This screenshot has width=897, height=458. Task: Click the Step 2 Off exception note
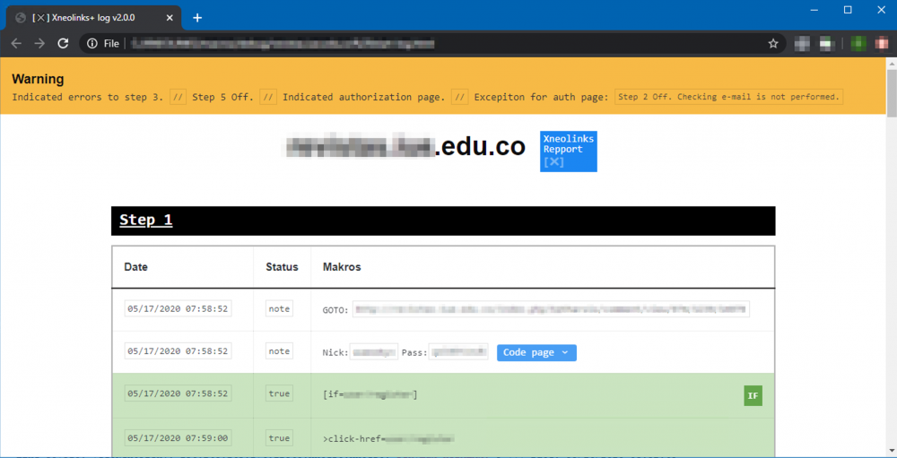(x=728, y=97)
